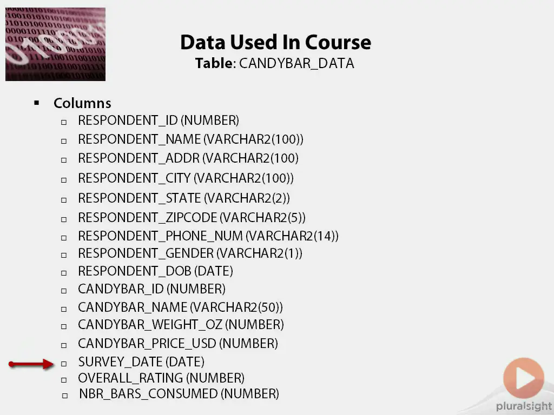The width and height of the screenshot is (554, 415).
Task: Click the square bullet next to NBR_BARS_CONSUMED
Action: (x=64, y=396)
